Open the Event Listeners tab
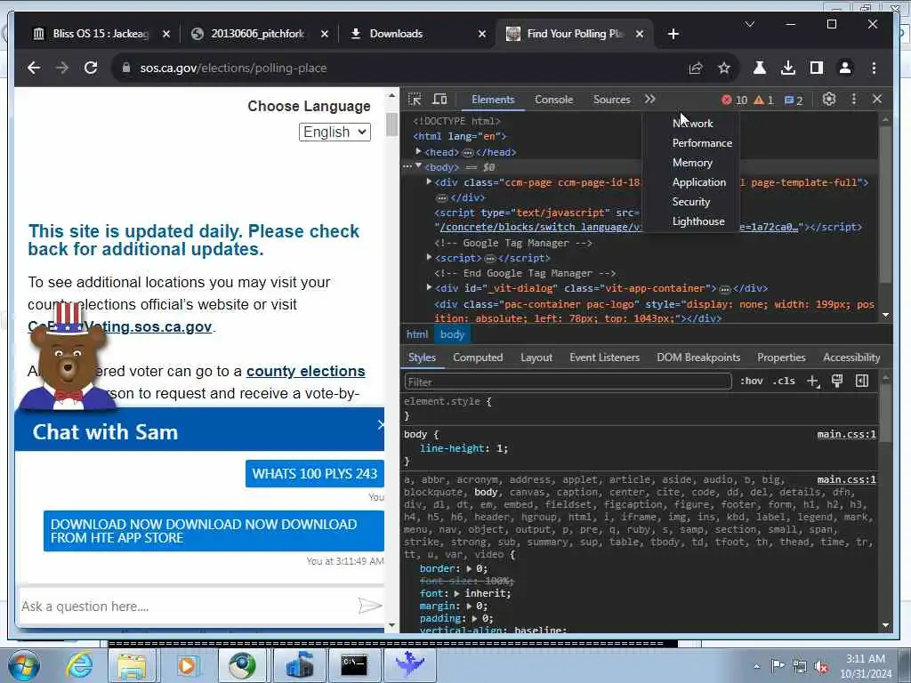The height and width of the screenshot is (683, 911). coord(604,358)
